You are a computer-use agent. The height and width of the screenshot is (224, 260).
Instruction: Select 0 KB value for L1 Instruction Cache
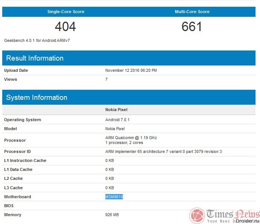(x=109, y=160)
